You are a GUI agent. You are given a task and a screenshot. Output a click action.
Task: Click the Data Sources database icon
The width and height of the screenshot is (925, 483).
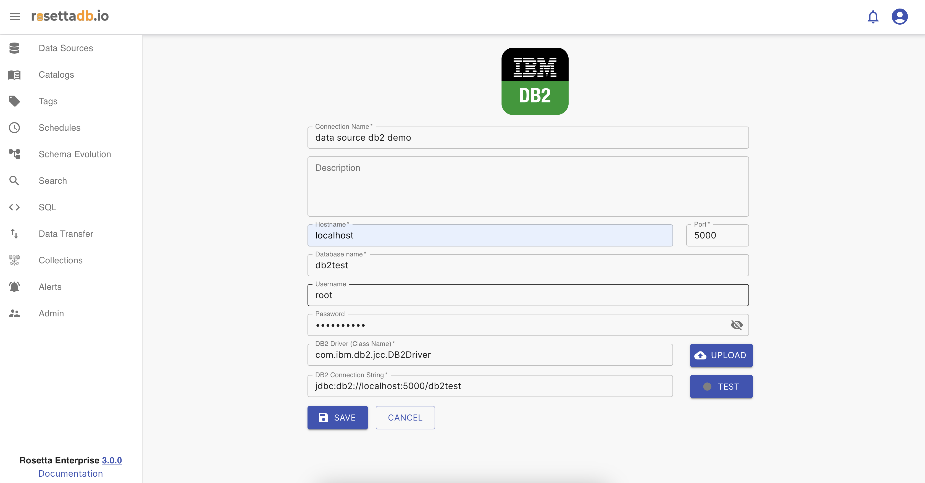pos(14,48)
